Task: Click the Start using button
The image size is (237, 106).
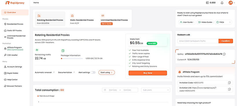Action: pos(107,72)
